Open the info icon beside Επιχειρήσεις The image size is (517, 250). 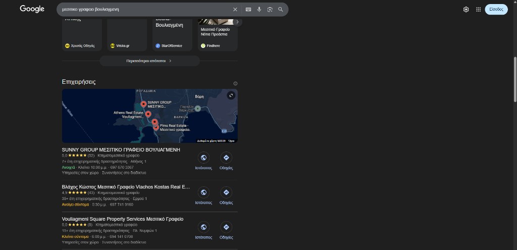click(x=235, y=84)
